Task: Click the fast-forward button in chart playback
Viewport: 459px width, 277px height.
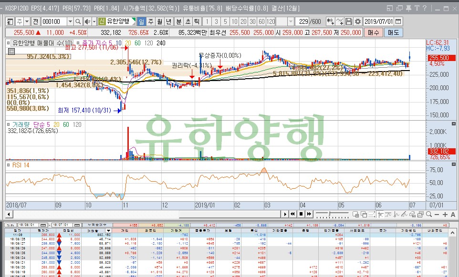Action: click(309, 214)
